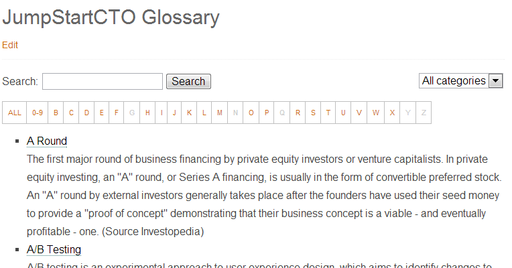Choose letter K filter
Screen dimensions: 512x268
190,113
